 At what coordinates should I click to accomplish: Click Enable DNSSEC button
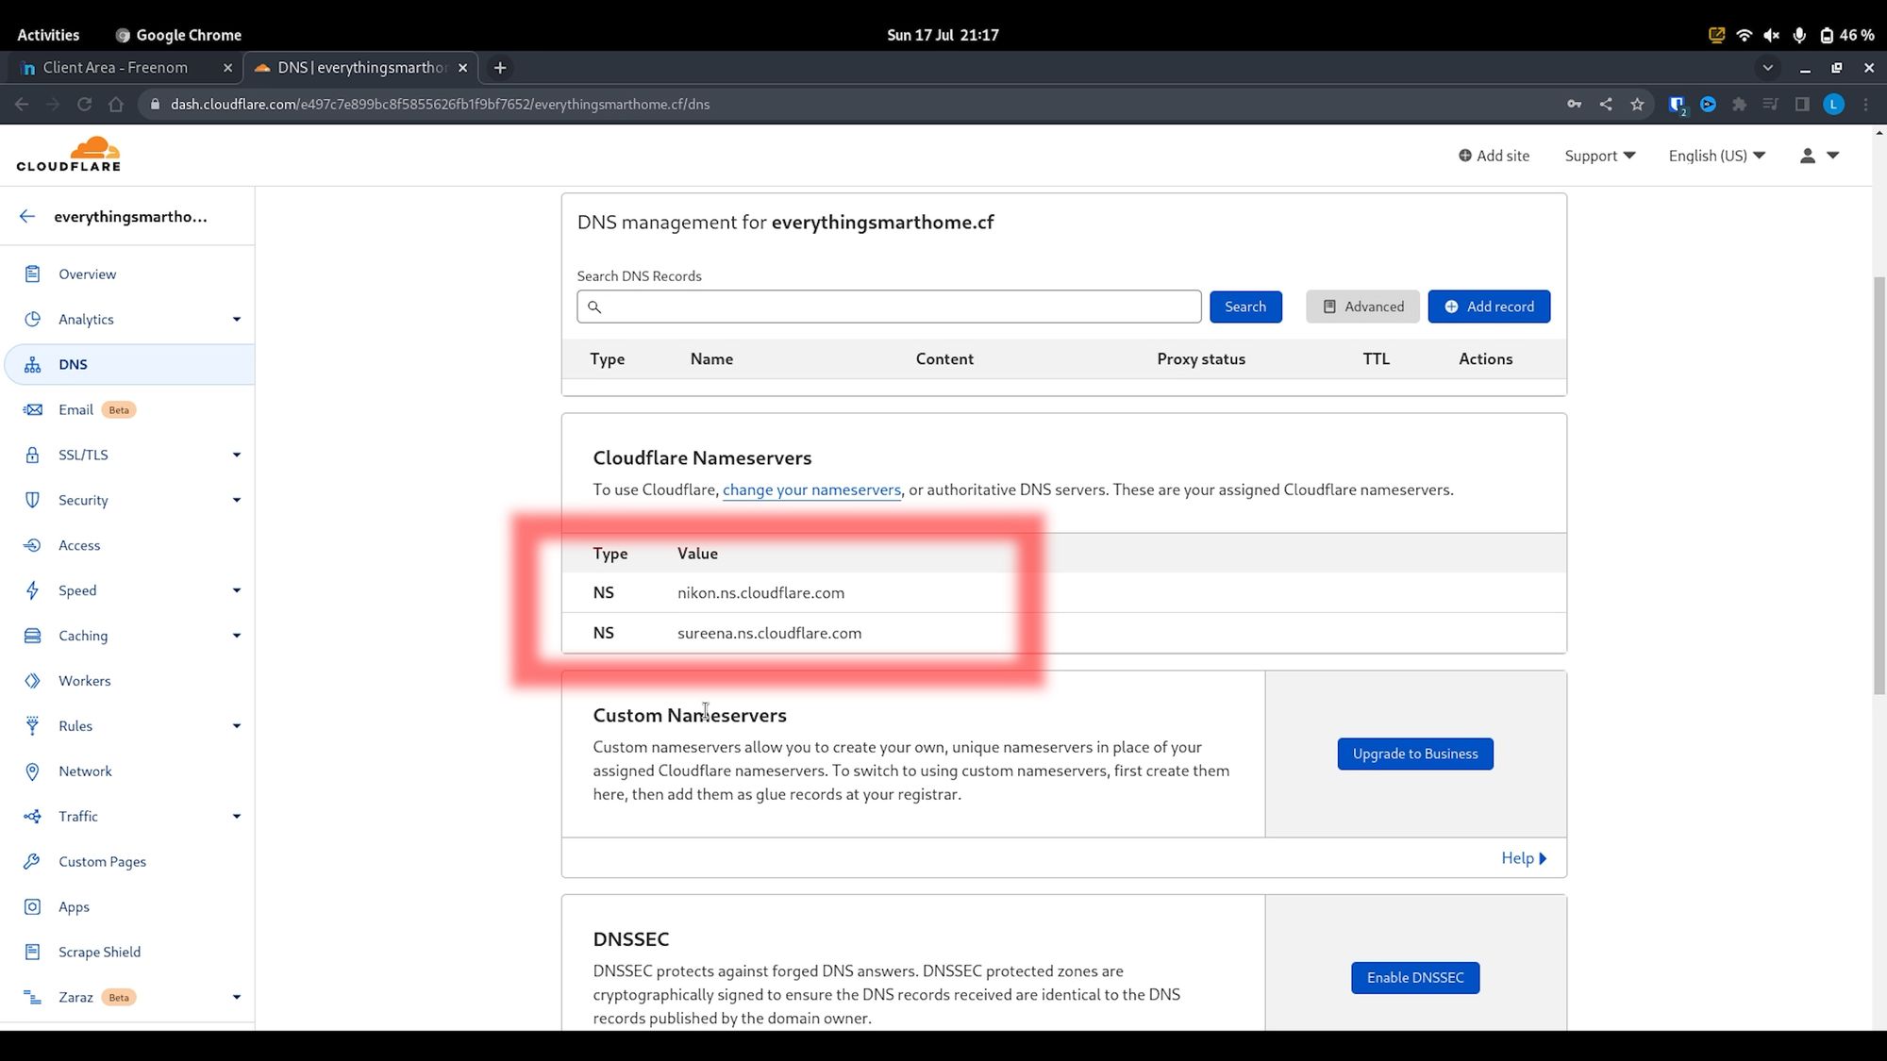pos(1415,977)
